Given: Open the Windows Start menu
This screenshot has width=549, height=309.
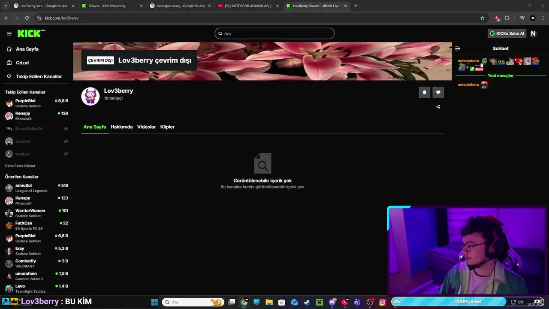Looking at the screenshot, I should pyautogui.click(x=154, y=302).
